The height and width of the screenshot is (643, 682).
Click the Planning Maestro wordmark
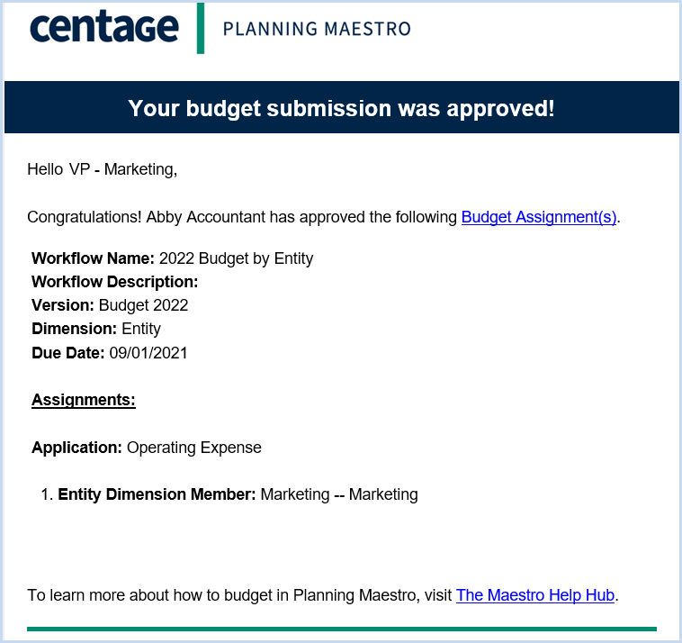317,29
